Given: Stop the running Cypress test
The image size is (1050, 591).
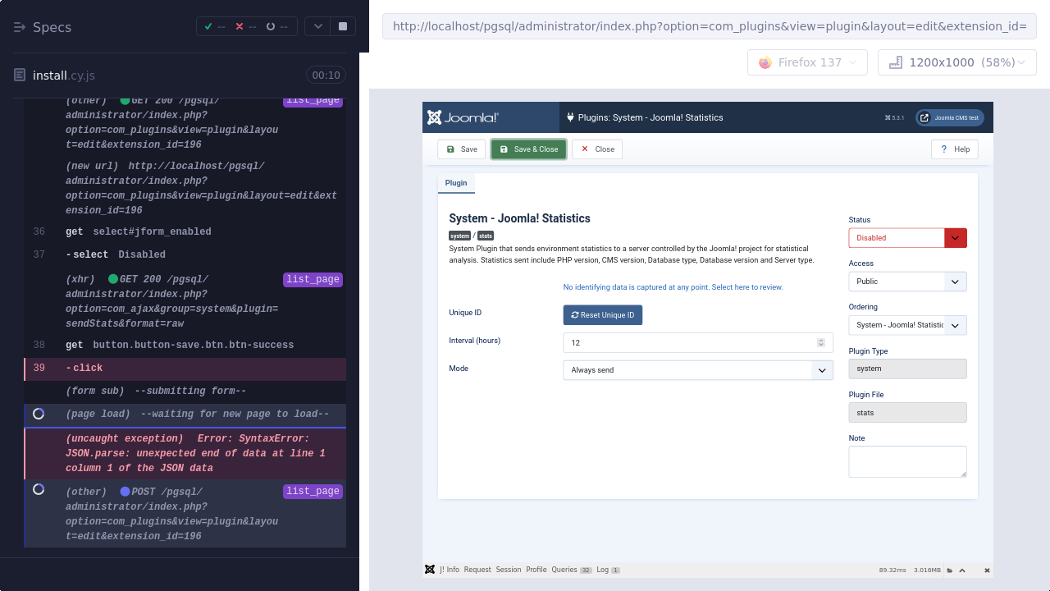Looking at the screenshot, I should click(x=343, y=27).
